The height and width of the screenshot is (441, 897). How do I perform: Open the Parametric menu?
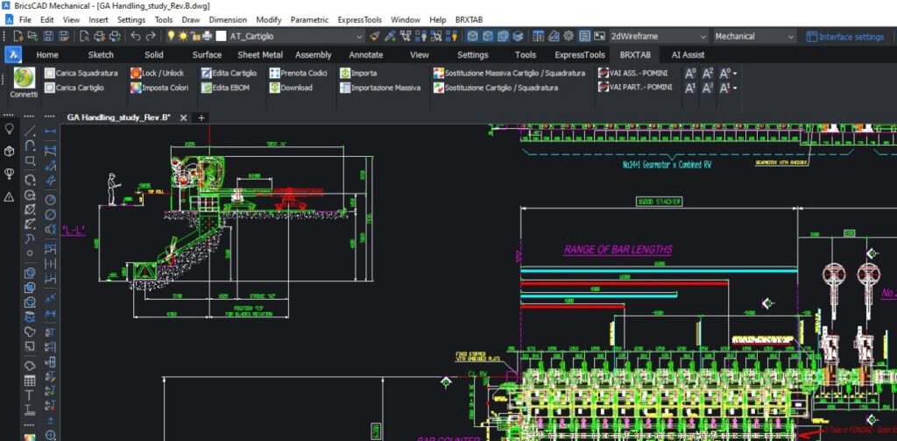click(310, 19)
